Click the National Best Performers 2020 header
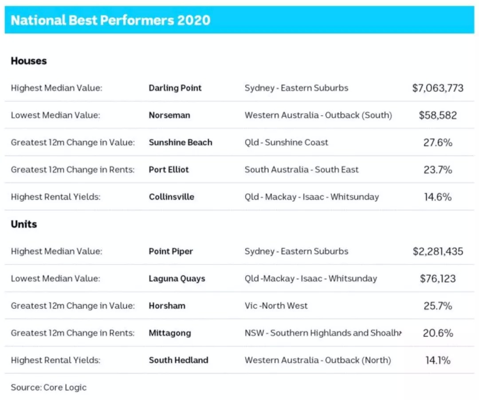Viewport: 479px width, 400px height. coord(110,20)
